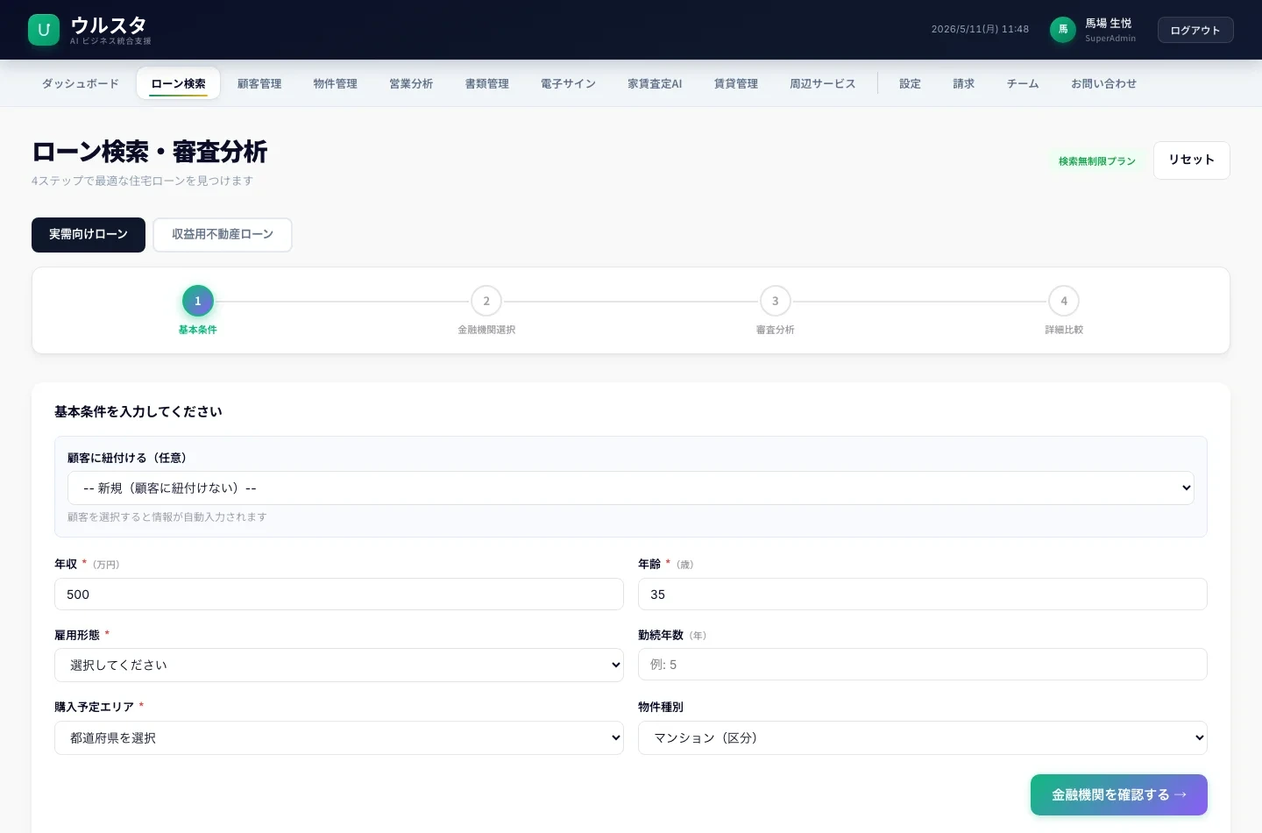Click the date text 2026/5/11(月) 11:48
1262x833 pixels.
[x=980, y=30]
